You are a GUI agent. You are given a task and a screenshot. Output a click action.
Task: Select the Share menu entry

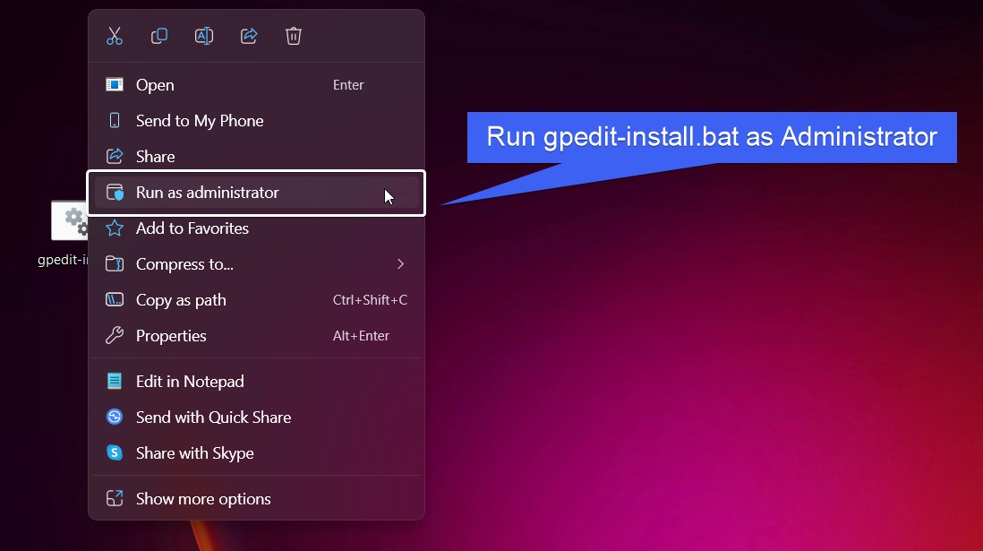pyautogui.click(x=256, y=156)
